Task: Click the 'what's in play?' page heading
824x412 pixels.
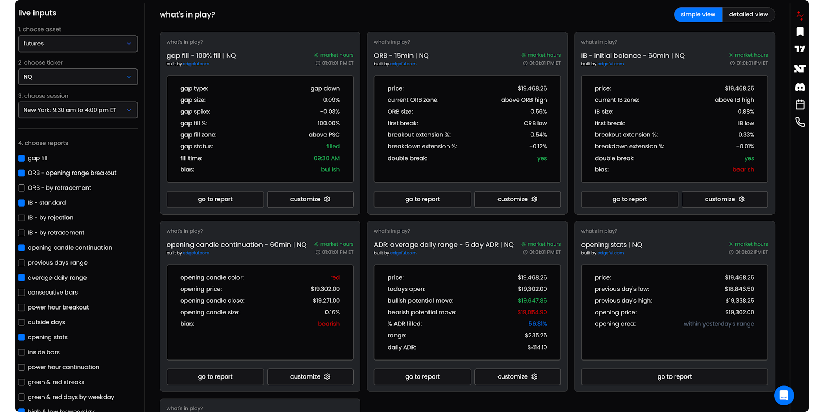Action: click(187, 14)
